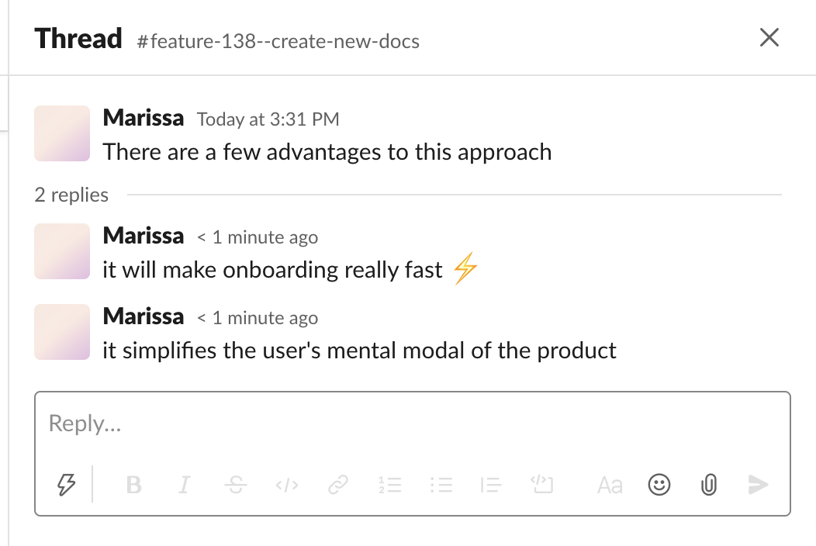This screenshot has width=816, height=546.
Task: Send the reply with arrow button
Action: (x=759, y=485)
